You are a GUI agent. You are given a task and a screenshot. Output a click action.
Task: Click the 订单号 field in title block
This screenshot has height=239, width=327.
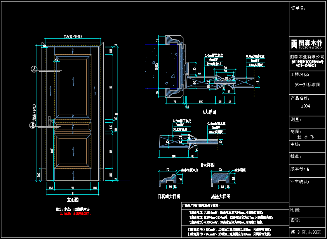(299, 8)
